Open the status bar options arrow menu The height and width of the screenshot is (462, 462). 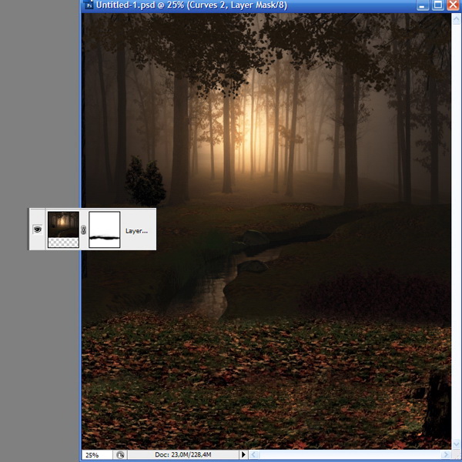[243, 454]
